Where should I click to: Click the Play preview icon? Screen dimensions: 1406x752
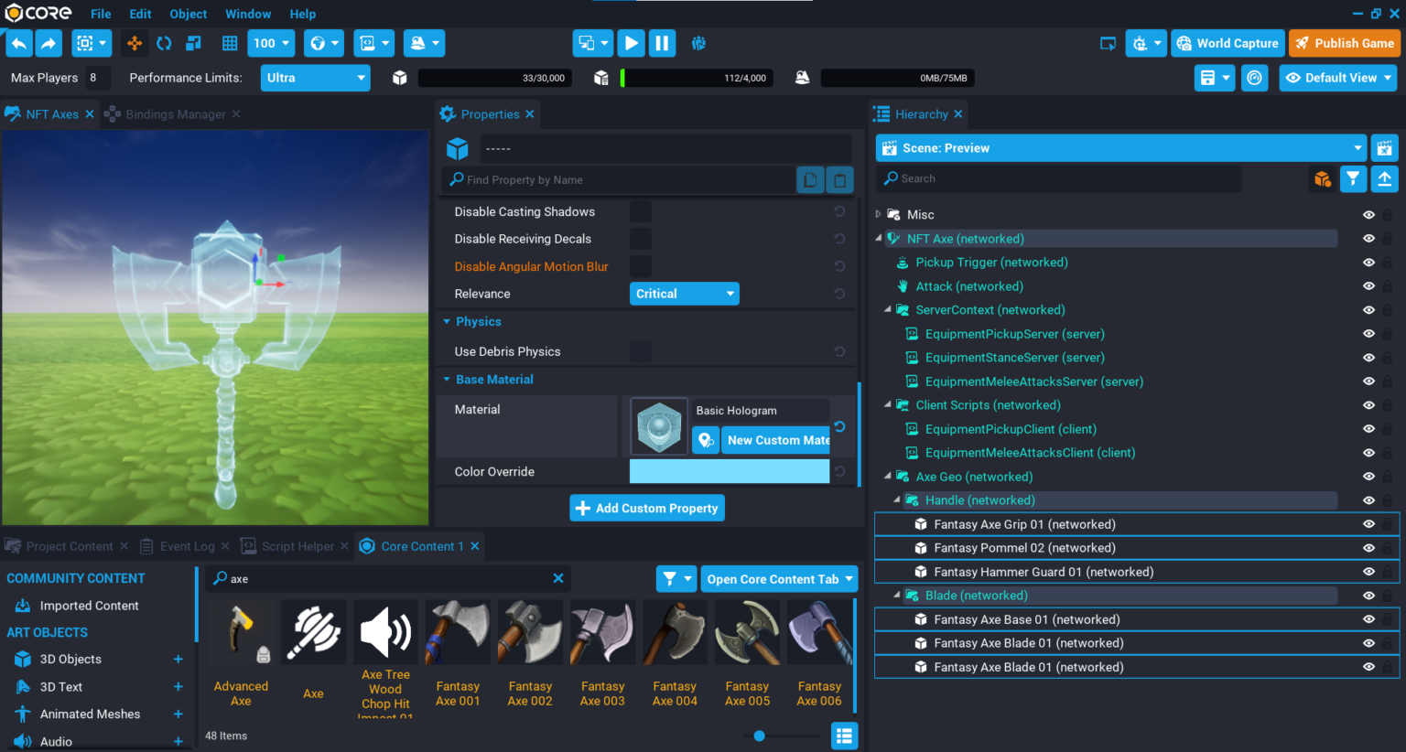point(631,43)
